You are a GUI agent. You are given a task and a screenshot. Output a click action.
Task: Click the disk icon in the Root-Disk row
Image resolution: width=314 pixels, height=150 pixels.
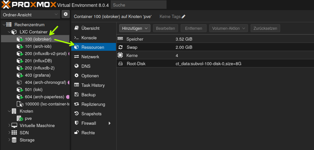click(120, 64)
